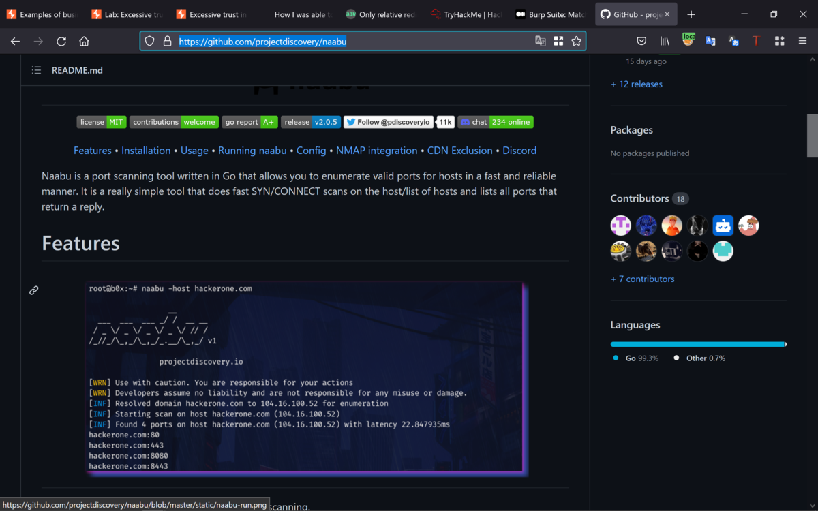This screenshot has width=818, height=511.
Task: Open the QR/grid icon in address bar
Action: 558,41
